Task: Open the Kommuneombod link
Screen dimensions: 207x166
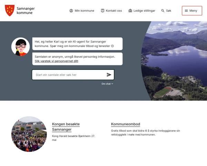Action: 126,124
